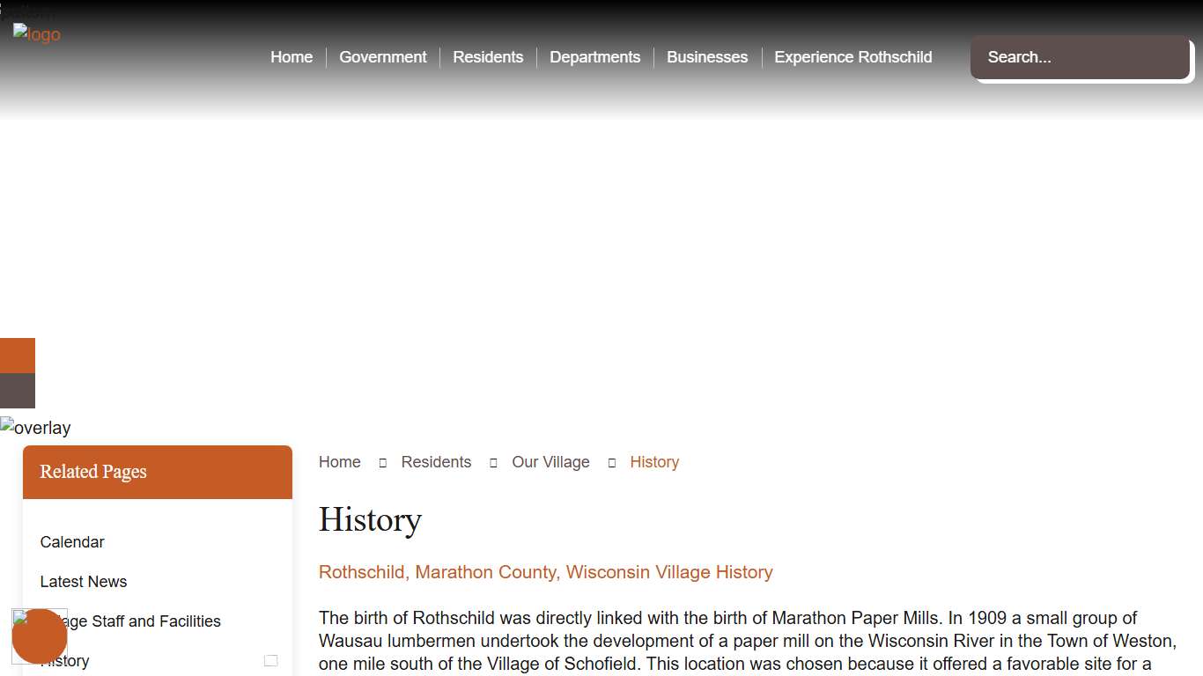The height and width of the screenshot is (676, 1203).
Task: Click the Search input field
Action: coord(1079,57)
